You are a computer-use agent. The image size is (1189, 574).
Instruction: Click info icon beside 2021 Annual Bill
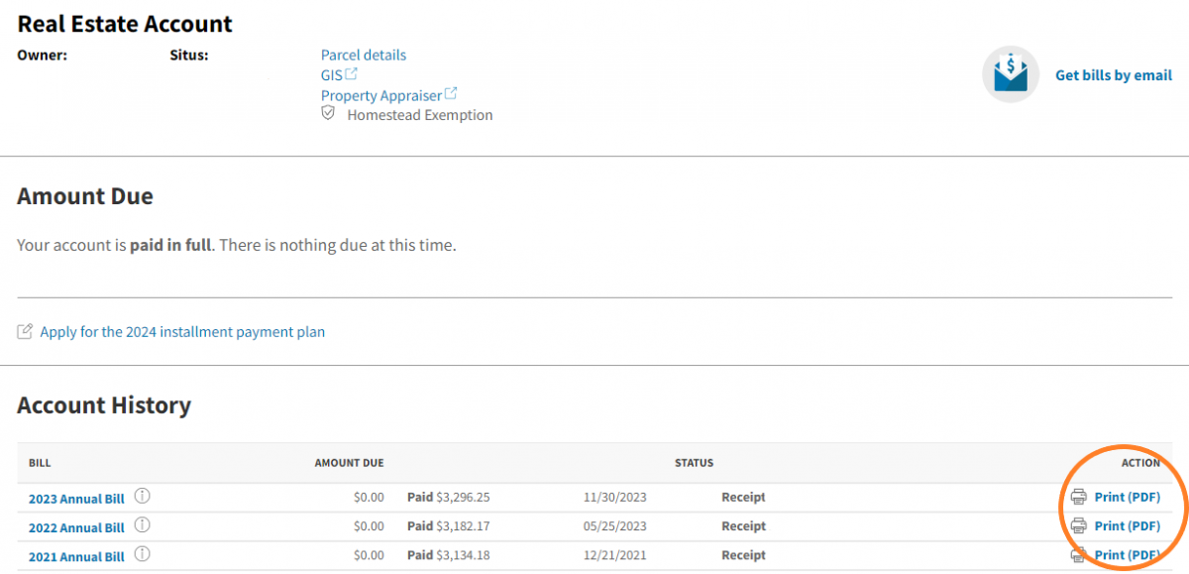[142, 555]
